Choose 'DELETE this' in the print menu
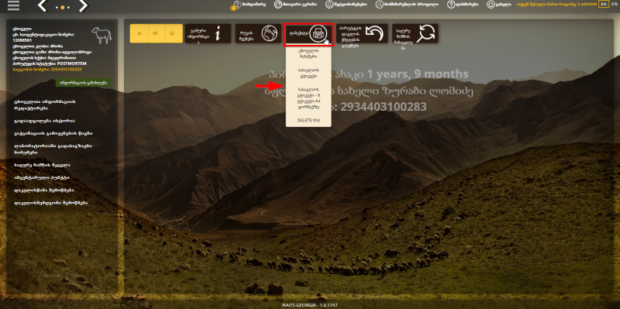The height and width of the screenshot is (309, 620). [x=308, y=120]
